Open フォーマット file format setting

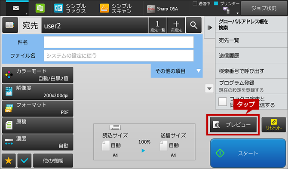(38, 109)
